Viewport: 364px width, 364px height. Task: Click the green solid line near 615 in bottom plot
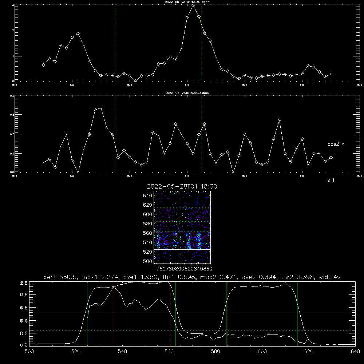pyautogui.click(x=297, y=314)
